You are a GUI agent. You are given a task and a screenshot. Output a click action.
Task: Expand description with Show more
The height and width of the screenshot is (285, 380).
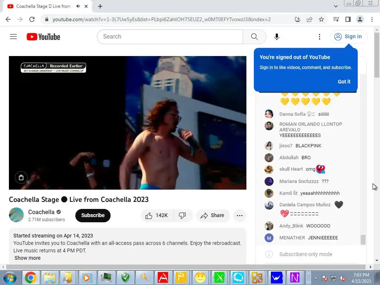(27, 258)
